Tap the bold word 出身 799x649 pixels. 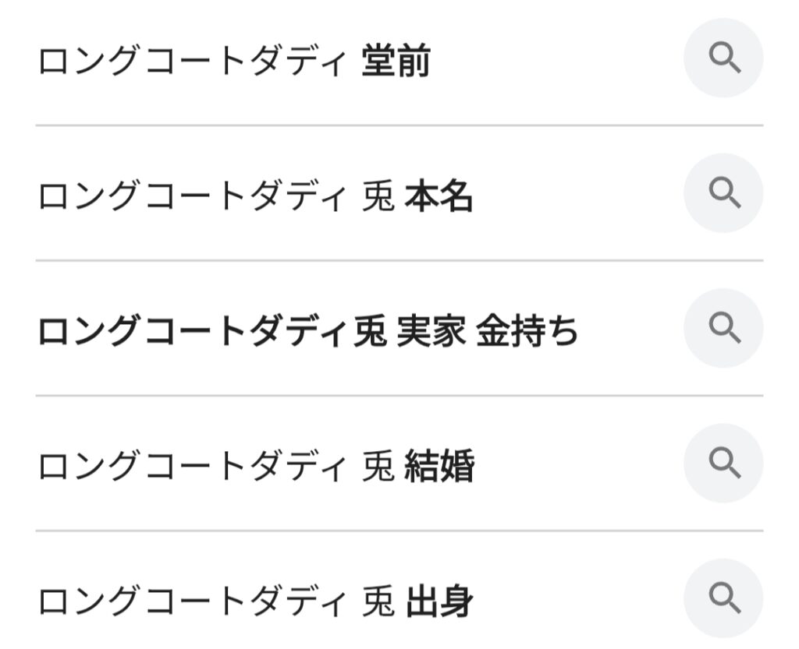click(439, 602)
